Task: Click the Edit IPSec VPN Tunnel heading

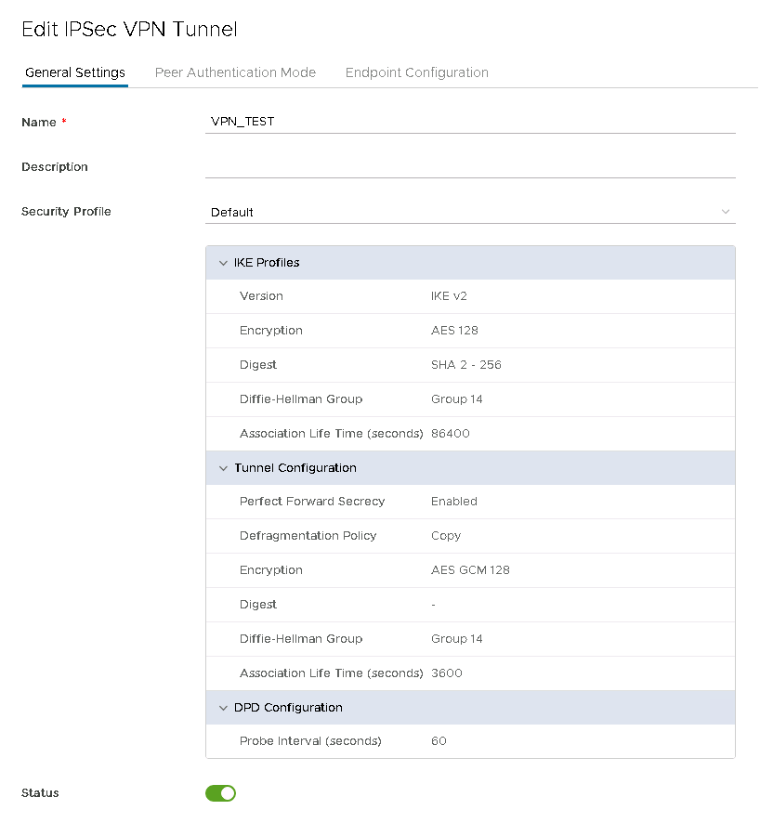Action: [x=129, y=30]
